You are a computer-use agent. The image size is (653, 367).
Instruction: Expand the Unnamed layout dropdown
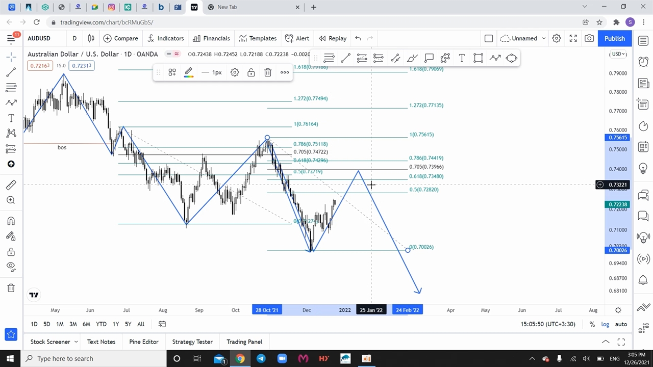544,38
